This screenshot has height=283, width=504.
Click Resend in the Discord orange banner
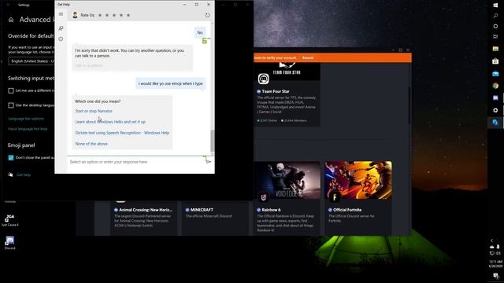click(308, 57)
